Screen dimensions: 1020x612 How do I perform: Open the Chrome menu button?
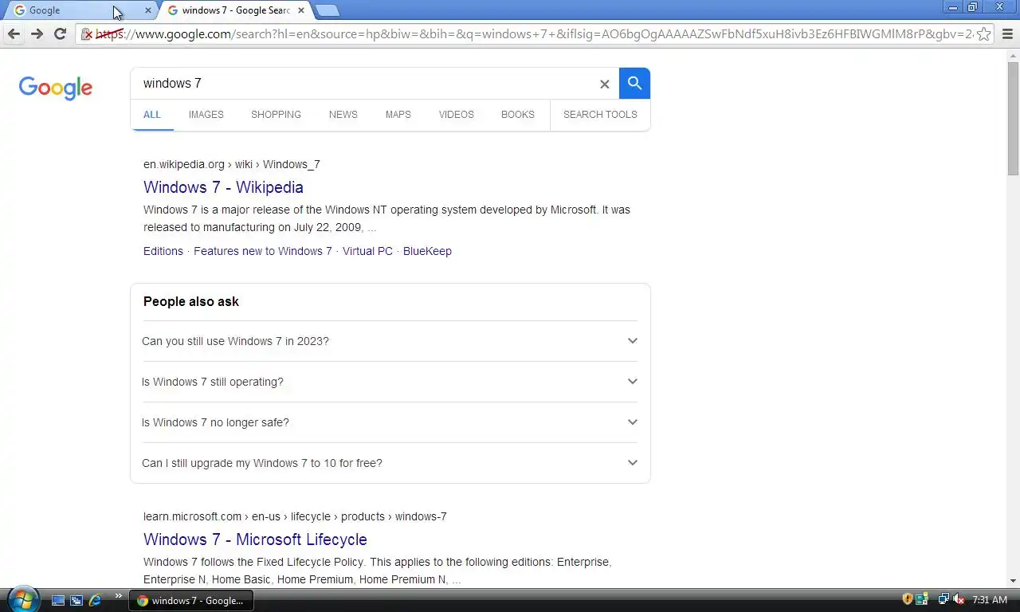pos(1007,33)
